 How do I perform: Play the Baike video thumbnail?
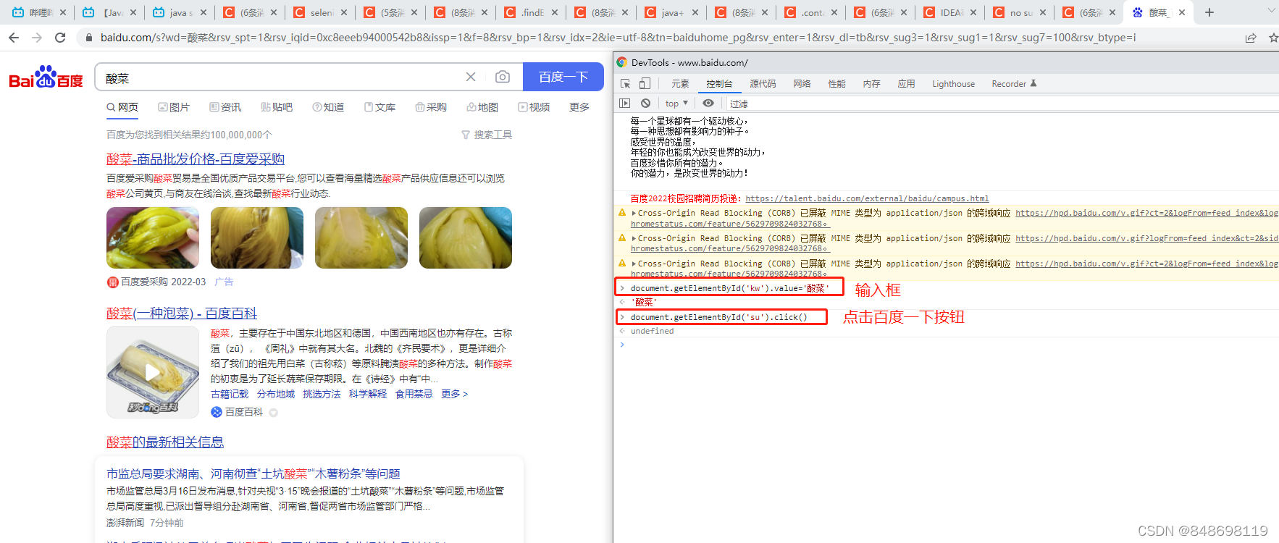[x=153, y=372]
